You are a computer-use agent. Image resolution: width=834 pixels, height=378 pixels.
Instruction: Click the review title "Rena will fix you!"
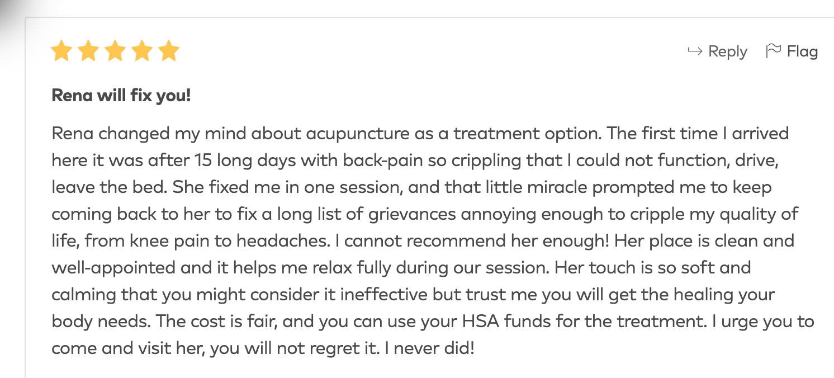[x=121, y=95]
